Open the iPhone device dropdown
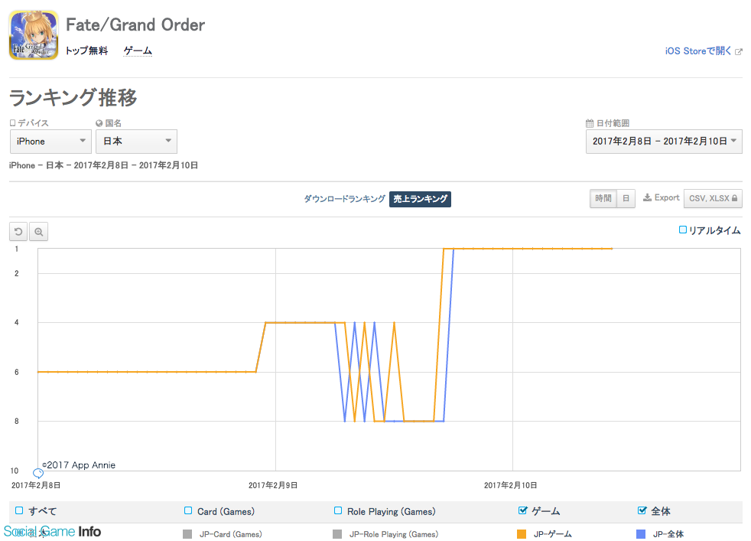Image resolution: width=751 pixels, height=541 pixels. 50,142
